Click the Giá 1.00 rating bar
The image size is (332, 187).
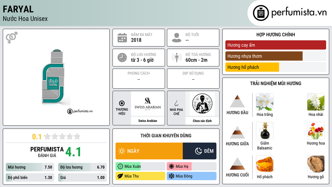click(82, 178)
